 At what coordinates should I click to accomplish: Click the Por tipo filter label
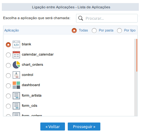(130, 30)
